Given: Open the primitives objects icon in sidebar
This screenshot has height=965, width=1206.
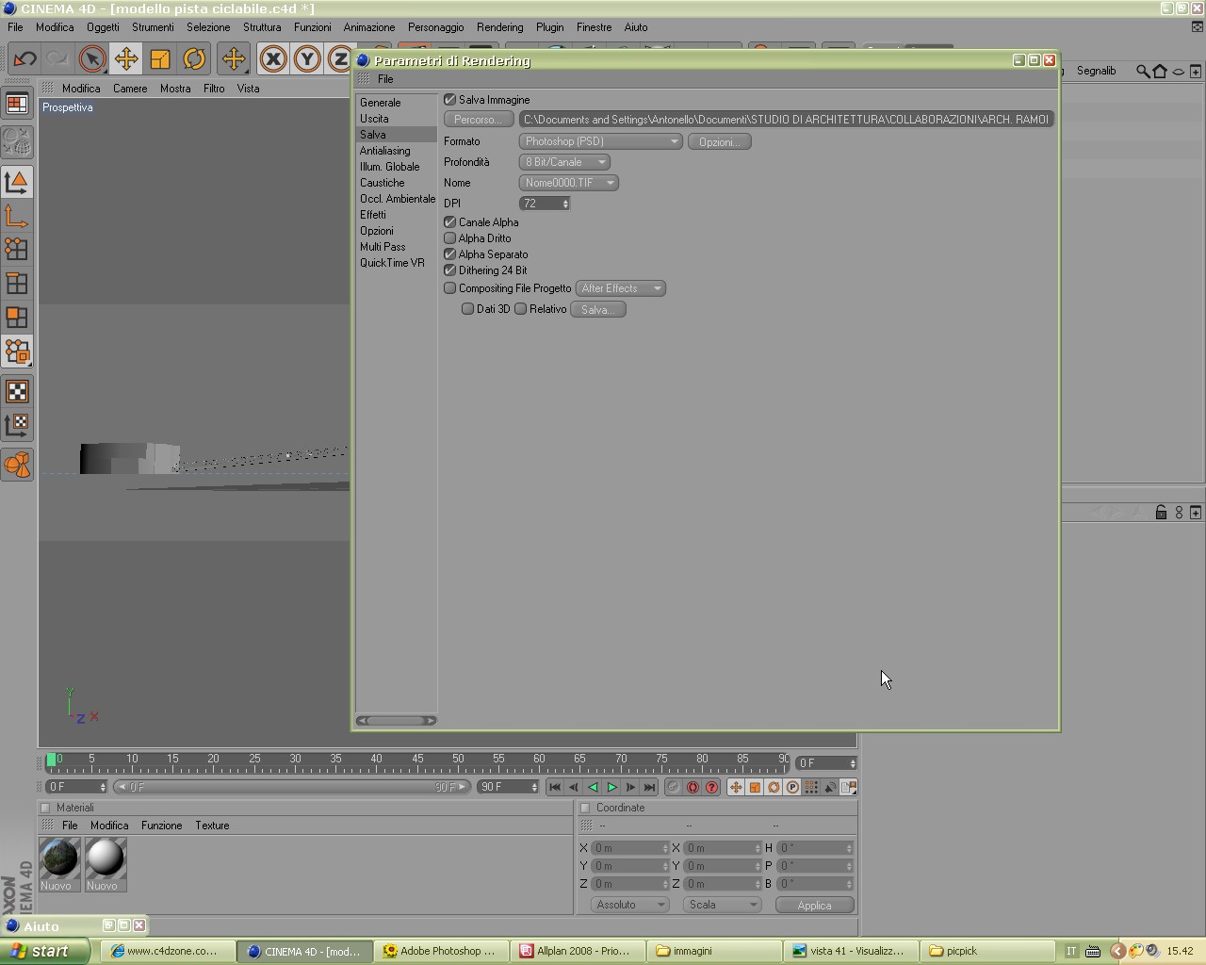Looking at the screenshot, I should 17,465.
